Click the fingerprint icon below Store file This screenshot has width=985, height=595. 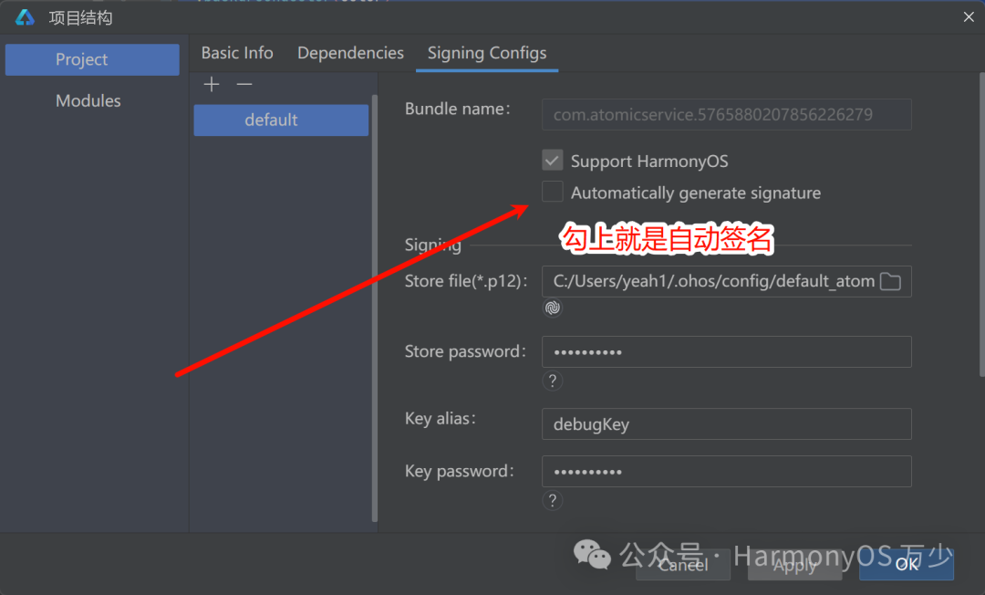click(x=552, y=308)
